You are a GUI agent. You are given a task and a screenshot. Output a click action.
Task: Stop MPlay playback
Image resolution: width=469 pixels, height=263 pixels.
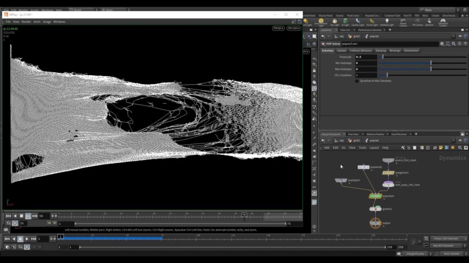pyautogui.click(x=21, y=216)
